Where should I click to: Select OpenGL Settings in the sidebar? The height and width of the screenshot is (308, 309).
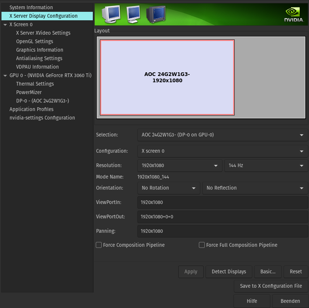coord(35,42)
